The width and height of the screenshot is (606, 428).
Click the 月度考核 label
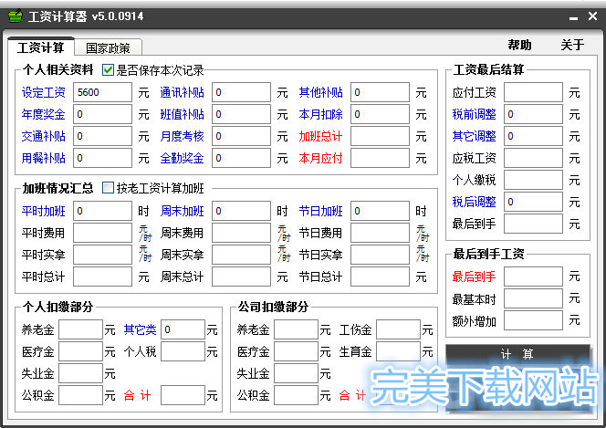click(182, 136)
